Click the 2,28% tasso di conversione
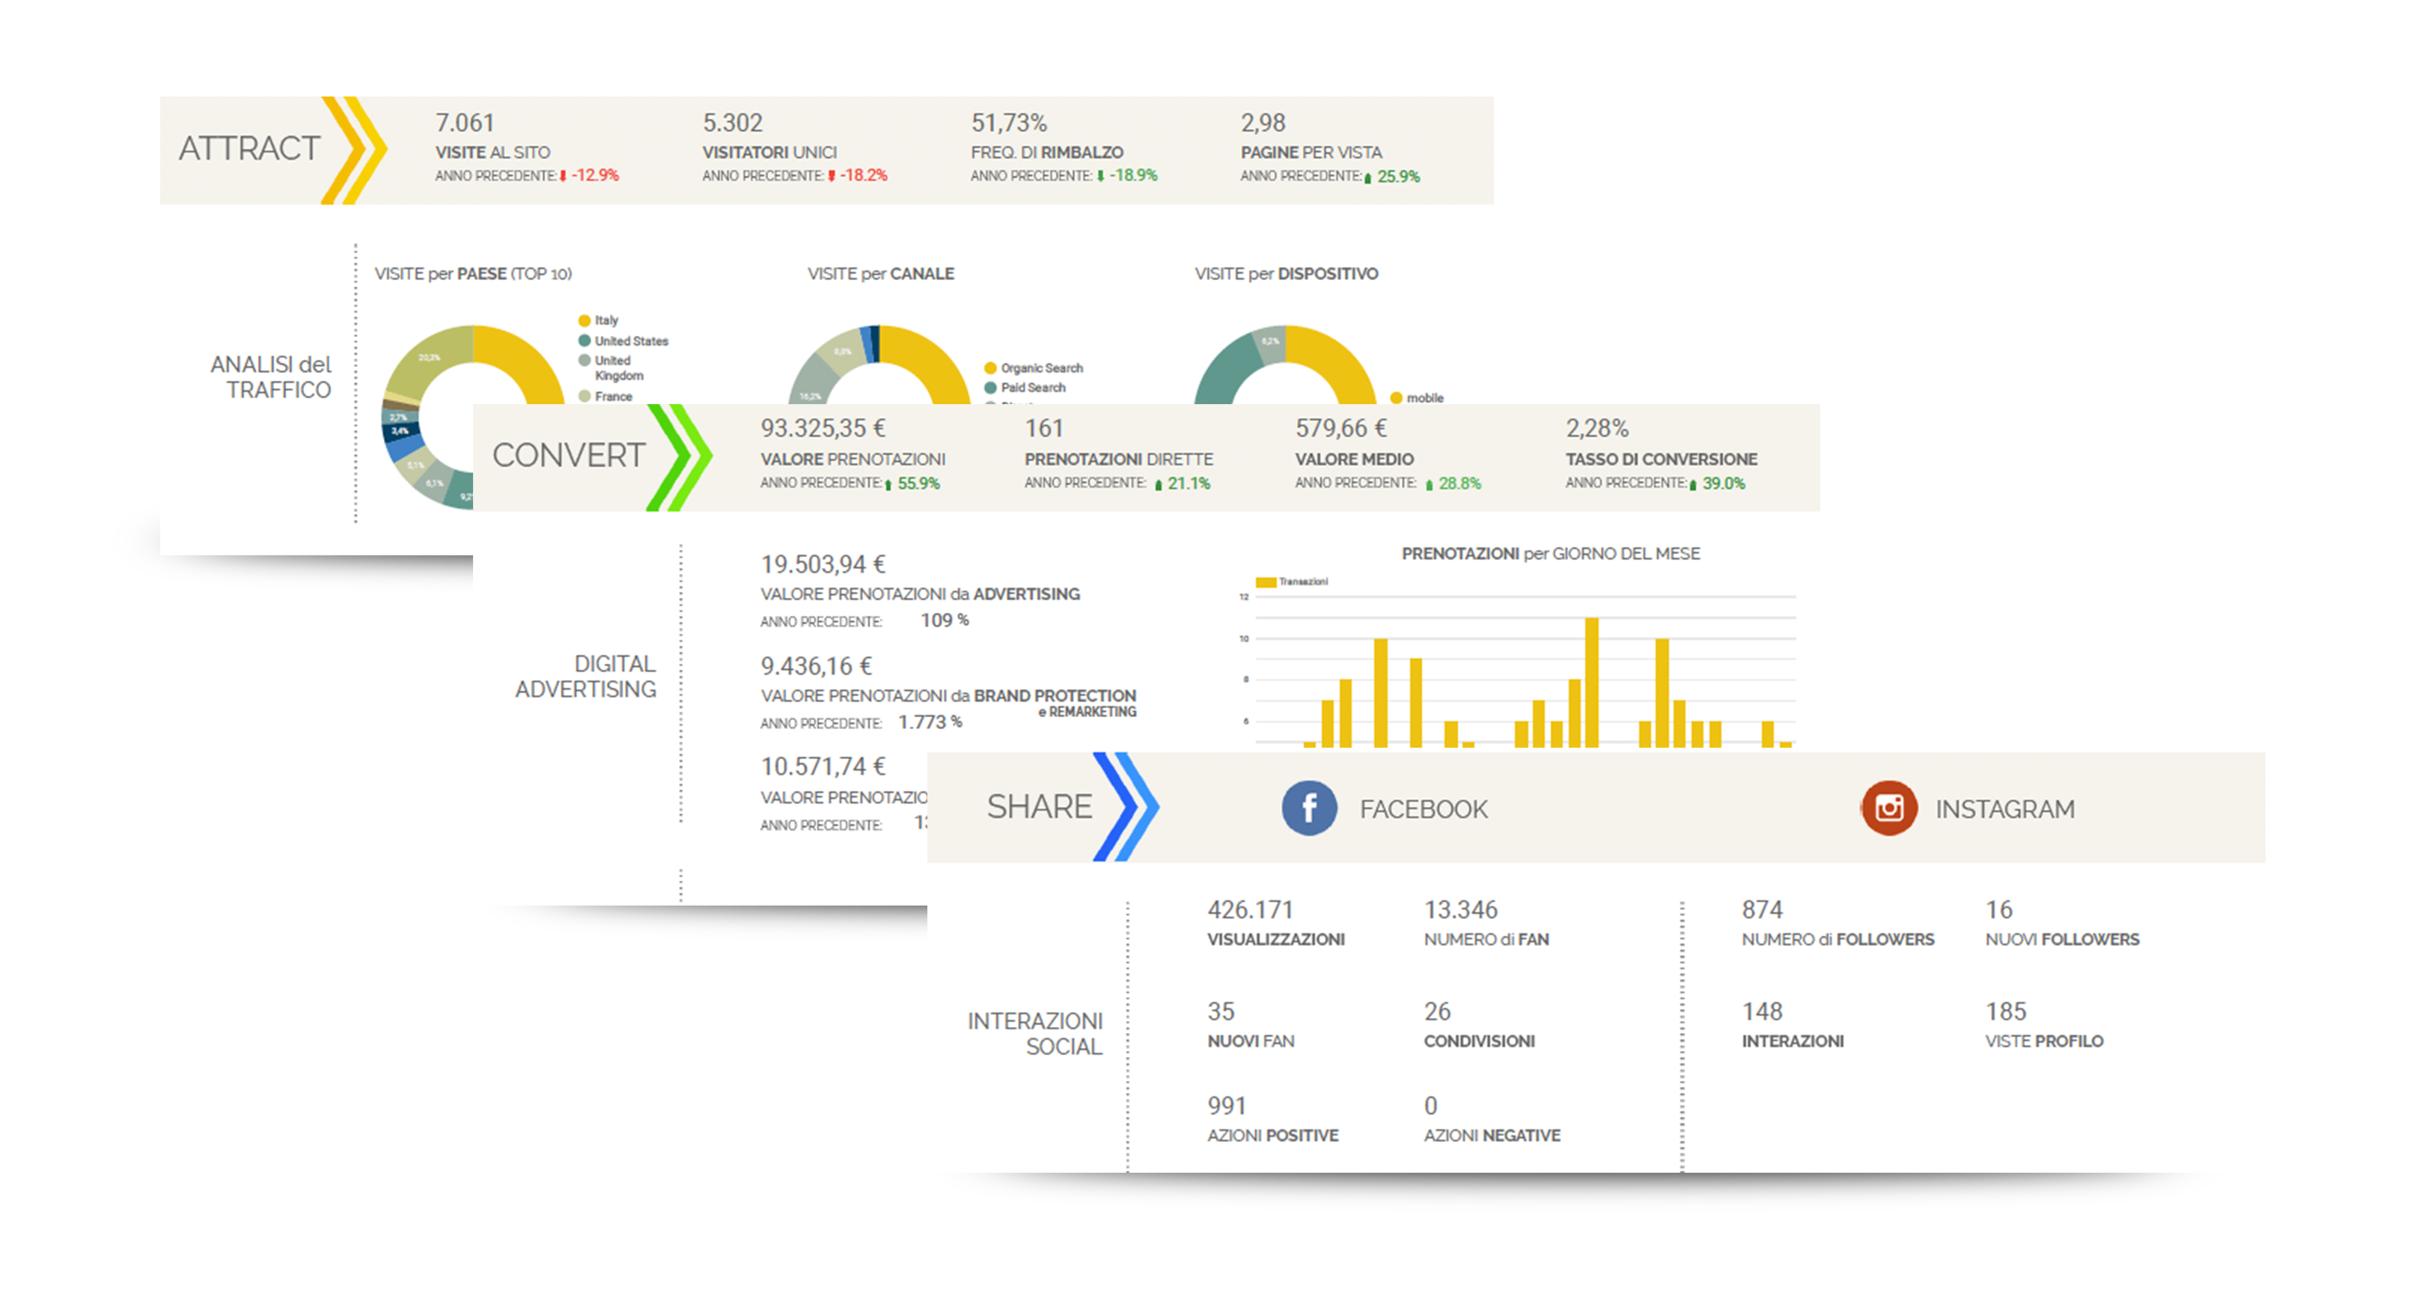 point(1596,428)
